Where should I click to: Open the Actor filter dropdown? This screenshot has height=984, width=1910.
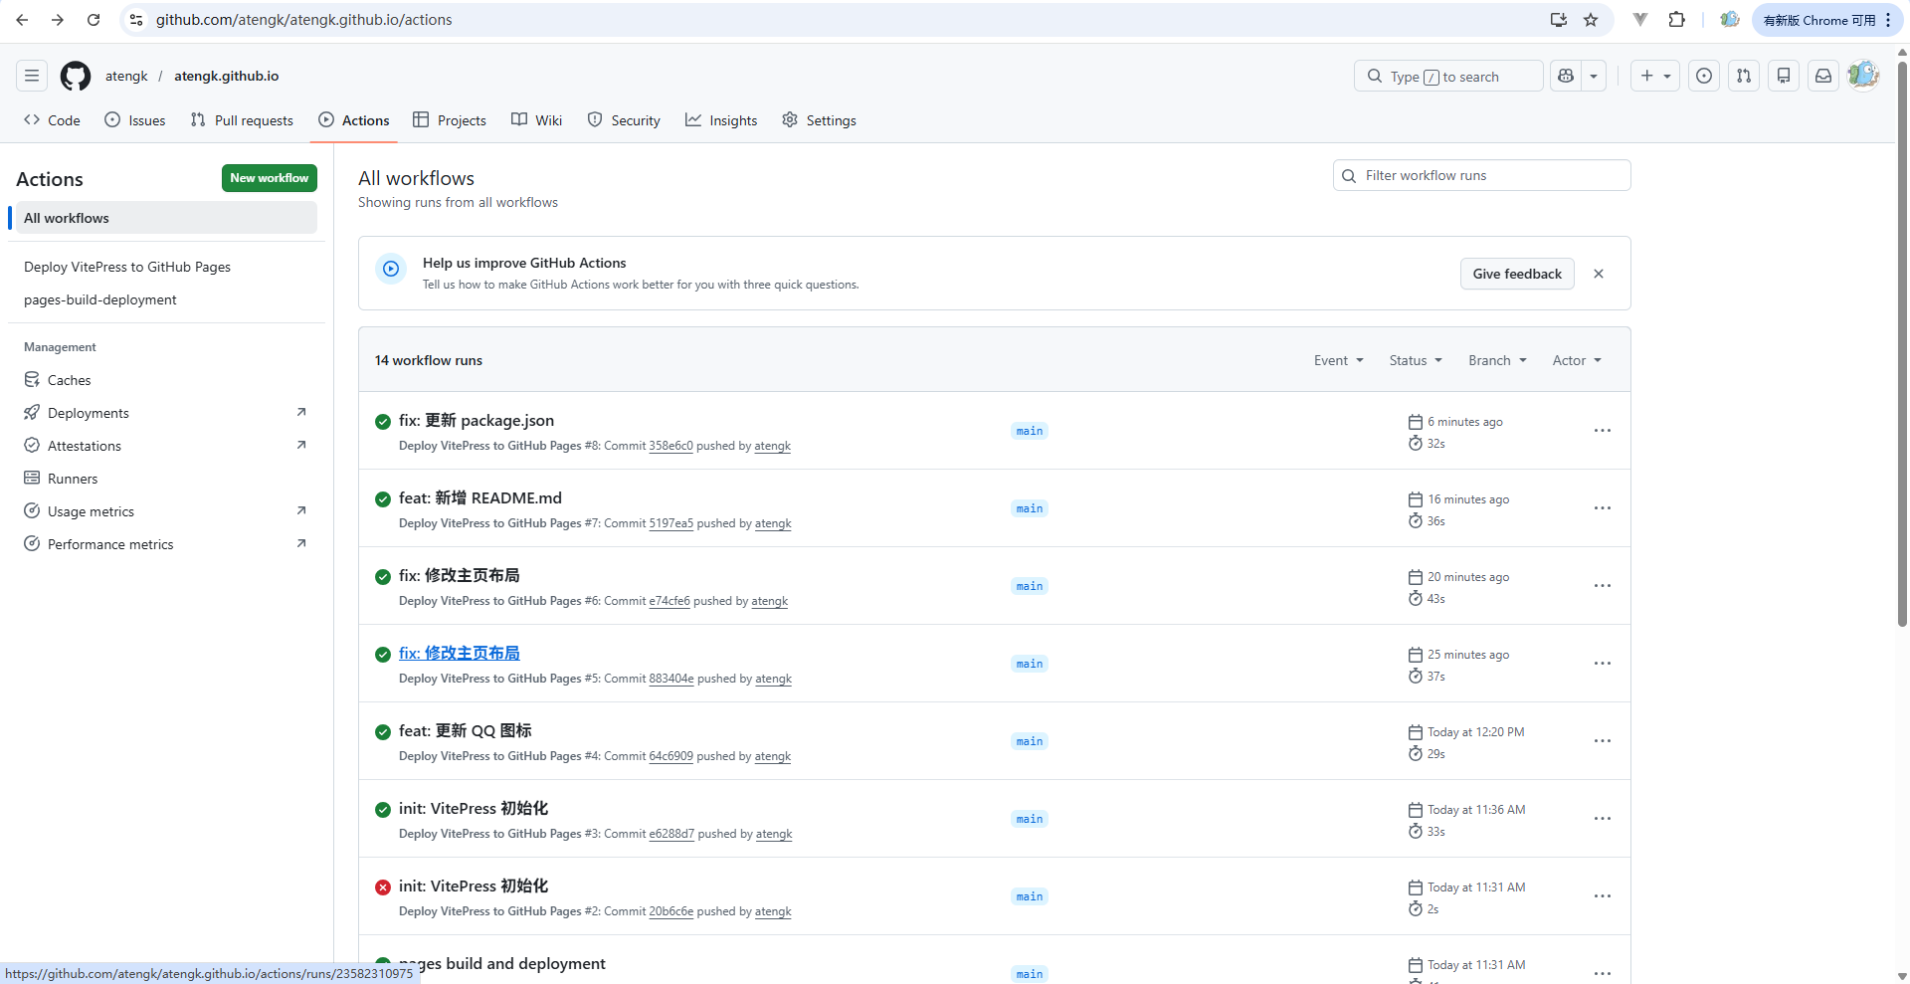(1576, 360)
